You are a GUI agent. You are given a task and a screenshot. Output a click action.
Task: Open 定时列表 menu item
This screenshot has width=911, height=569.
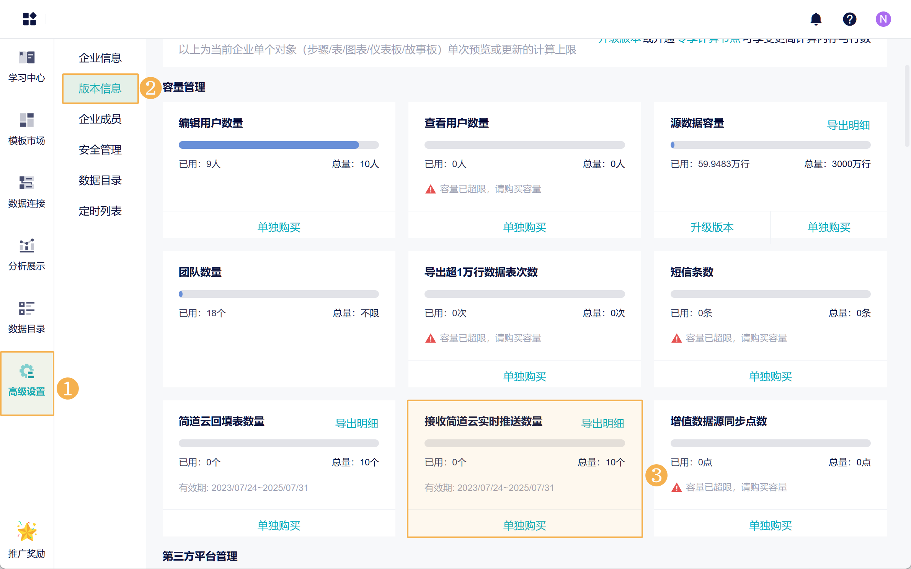100,211
